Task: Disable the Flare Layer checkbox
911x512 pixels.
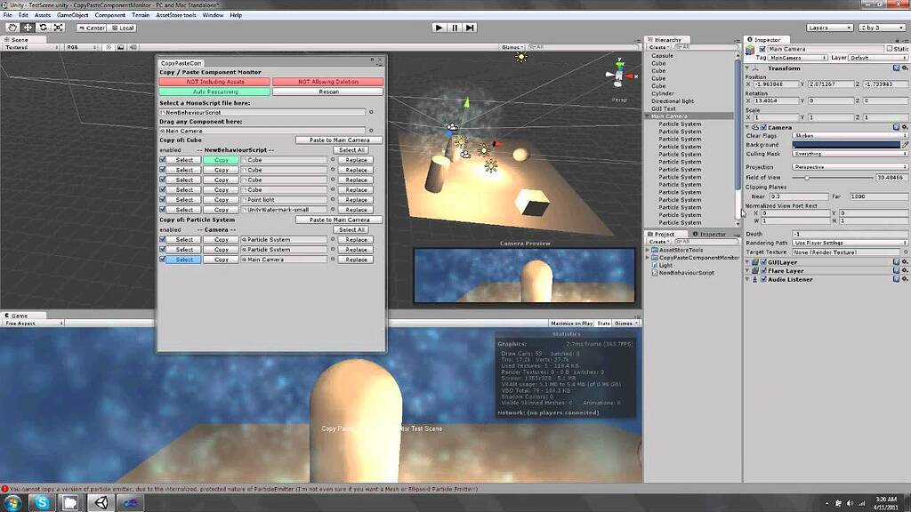Action: click(x=763, y=269)
